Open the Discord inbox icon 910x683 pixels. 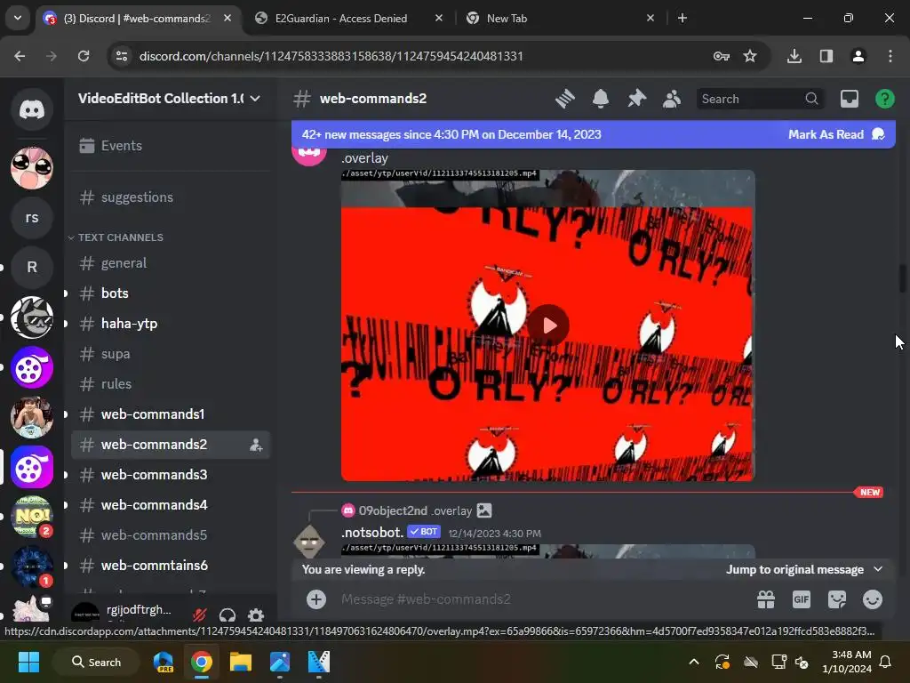click(x=849, y=99)
